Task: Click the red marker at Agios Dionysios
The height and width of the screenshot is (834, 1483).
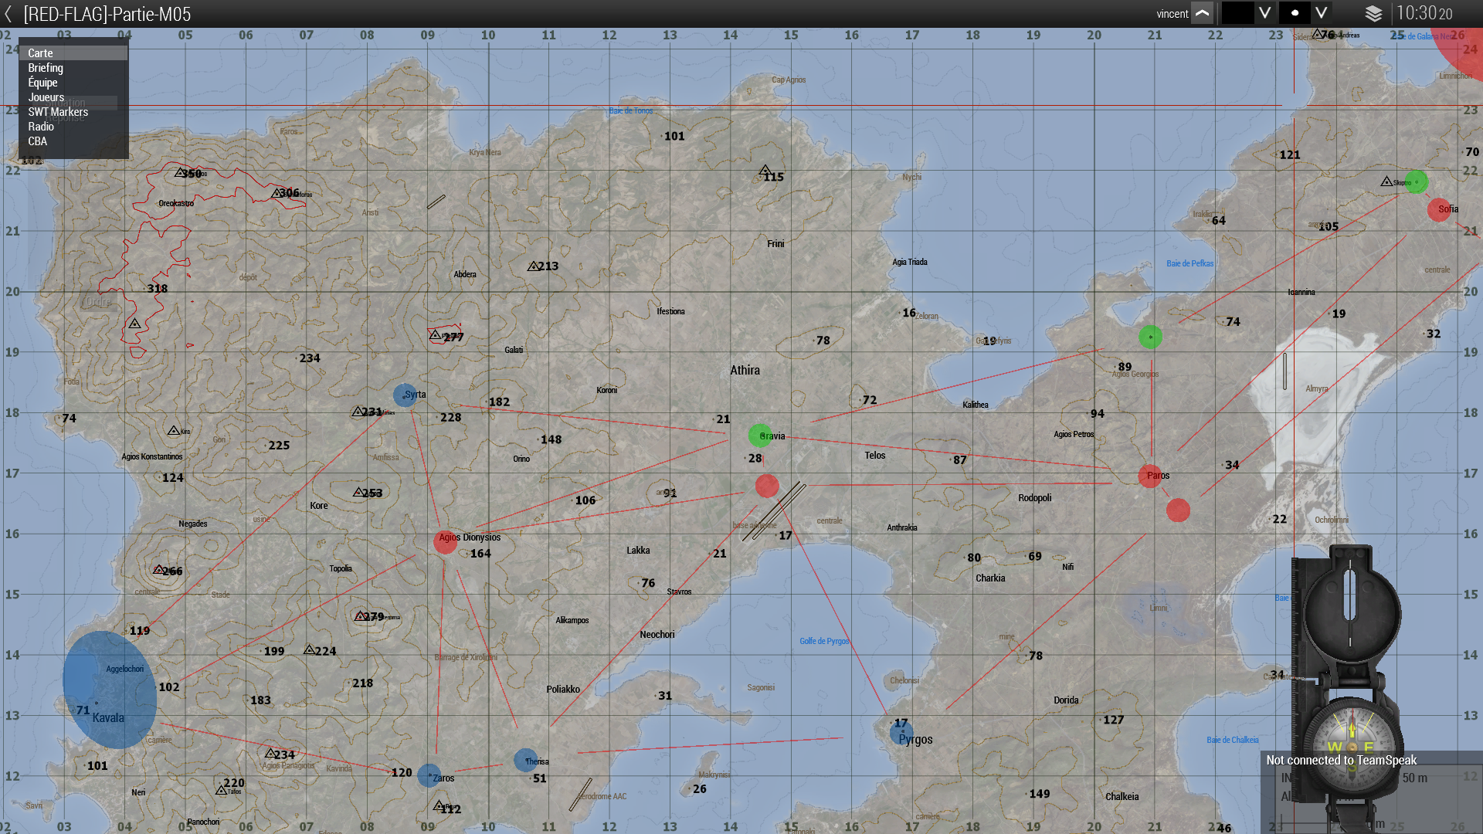Action: click(445, 541)
